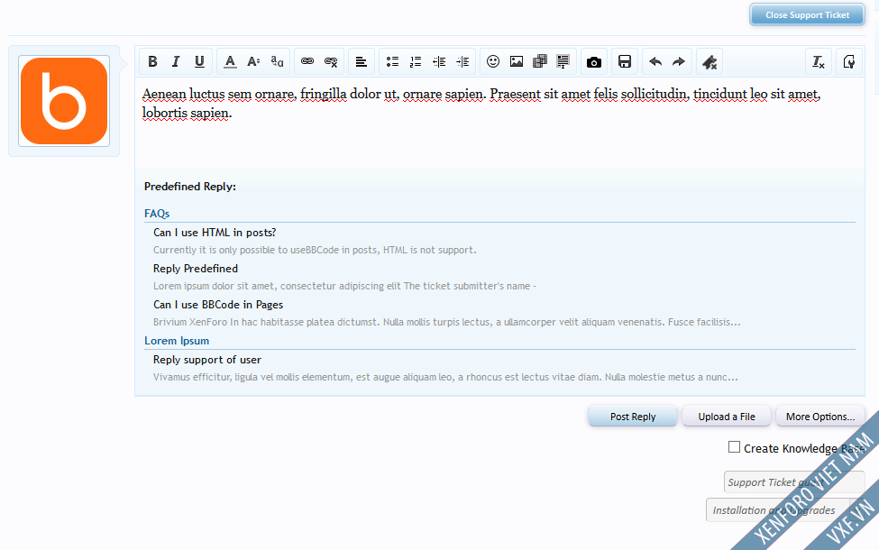
Task: Toggle the BB code editor mode
Action: point(848,61)
